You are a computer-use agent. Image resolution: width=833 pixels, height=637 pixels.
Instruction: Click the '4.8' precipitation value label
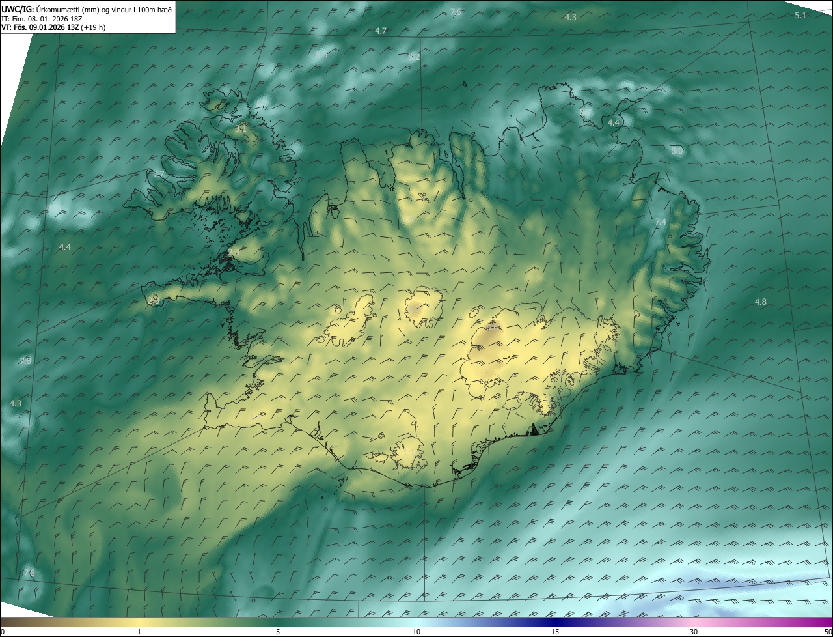(760, 302)
